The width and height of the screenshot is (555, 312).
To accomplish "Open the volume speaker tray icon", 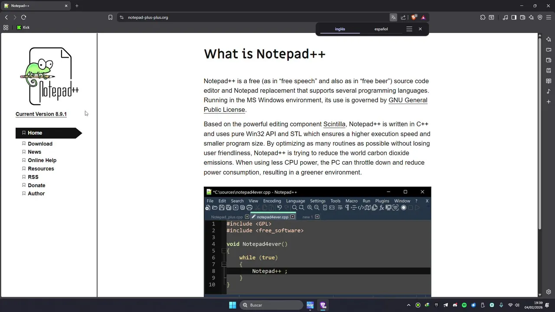I will [x=517, y=305].
